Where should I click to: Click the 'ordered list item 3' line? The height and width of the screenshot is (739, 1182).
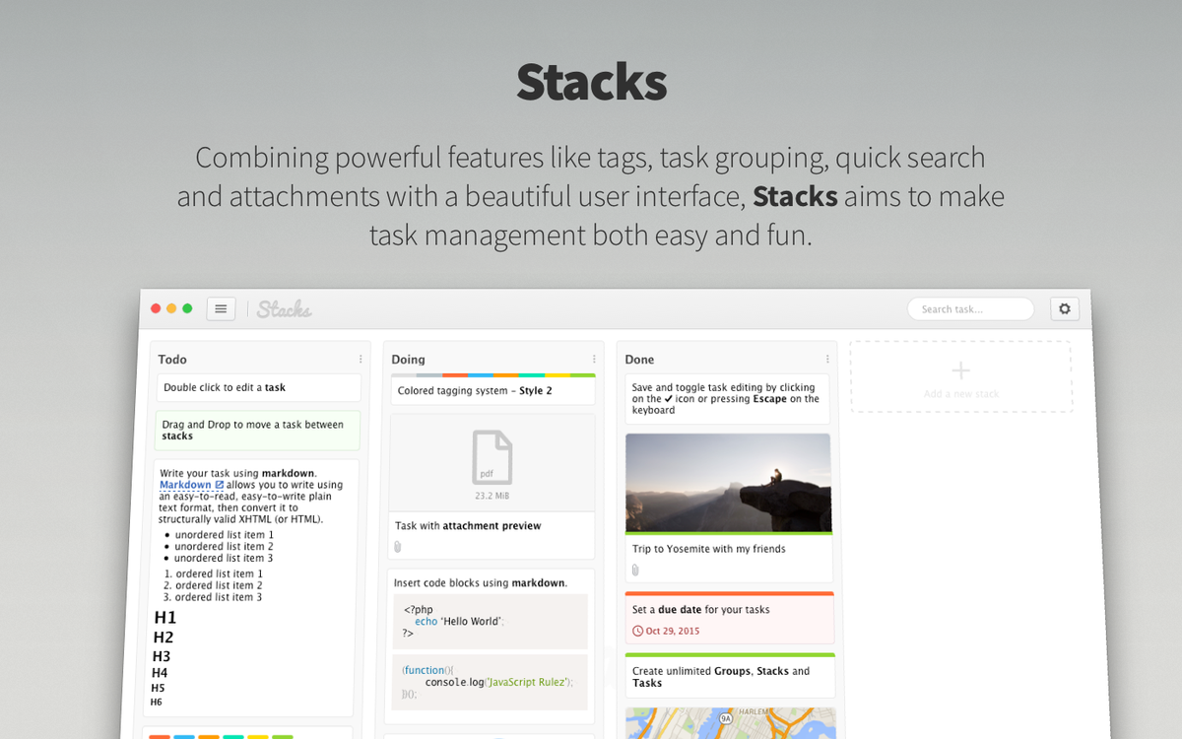pyautogui.click(x=213, y=597)
